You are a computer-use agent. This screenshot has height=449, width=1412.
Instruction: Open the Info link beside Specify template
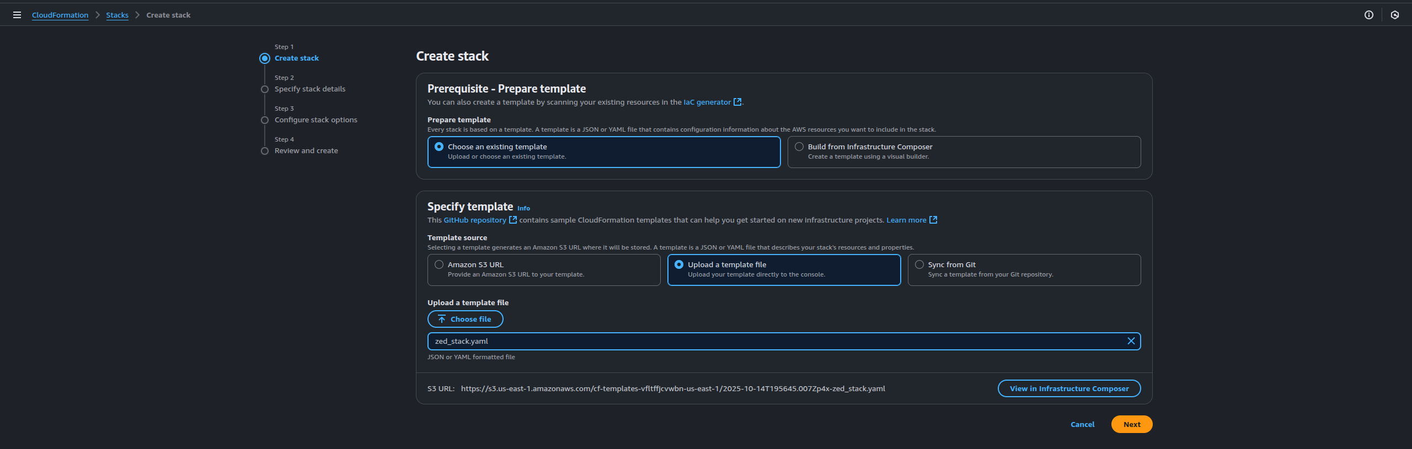[523, 208]
